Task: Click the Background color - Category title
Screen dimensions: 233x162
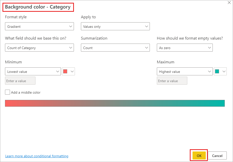Action: (38, 7)
